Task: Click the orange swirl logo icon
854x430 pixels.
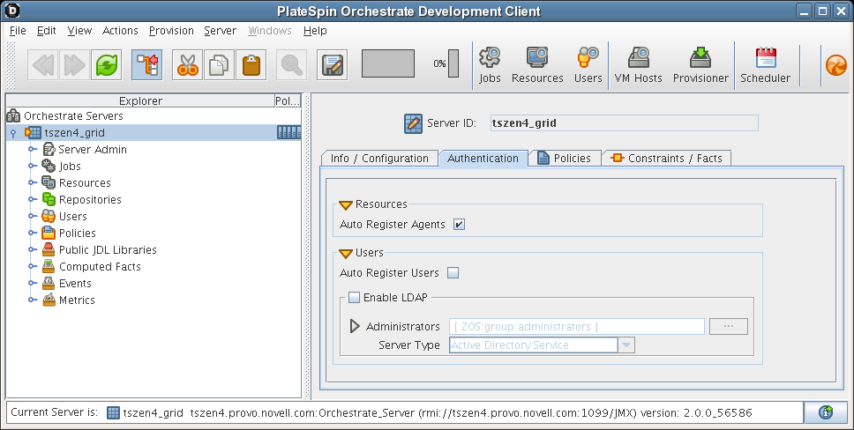Action: pyautogui.click(x=836, y=65)
